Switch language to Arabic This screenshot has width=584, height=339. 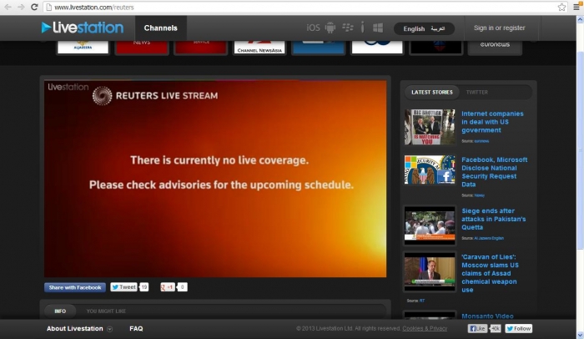pyautogui.click(x=438, y=28)
